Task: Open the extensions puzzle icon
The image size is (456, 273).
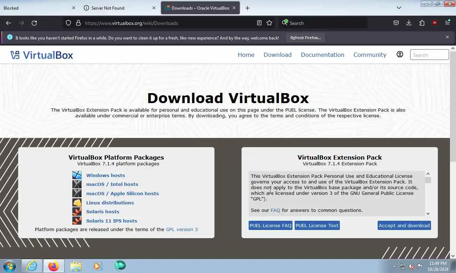Action: coord(422,23)
